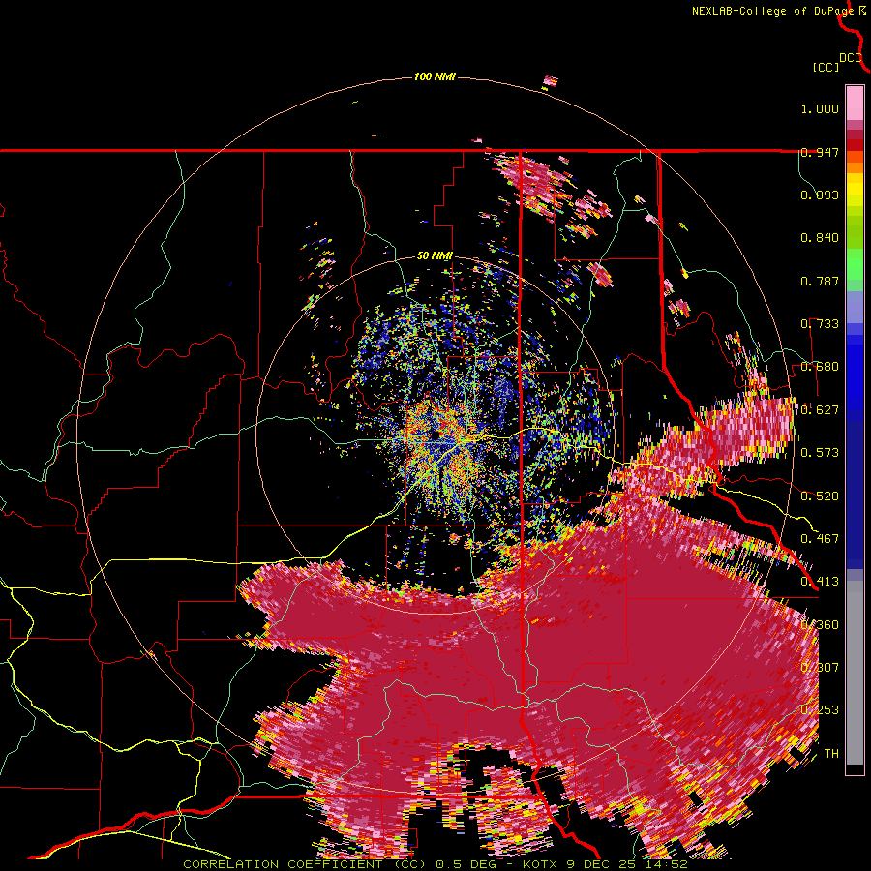
Task: Click the 0.520 legend value
Action: coord(820,496)
